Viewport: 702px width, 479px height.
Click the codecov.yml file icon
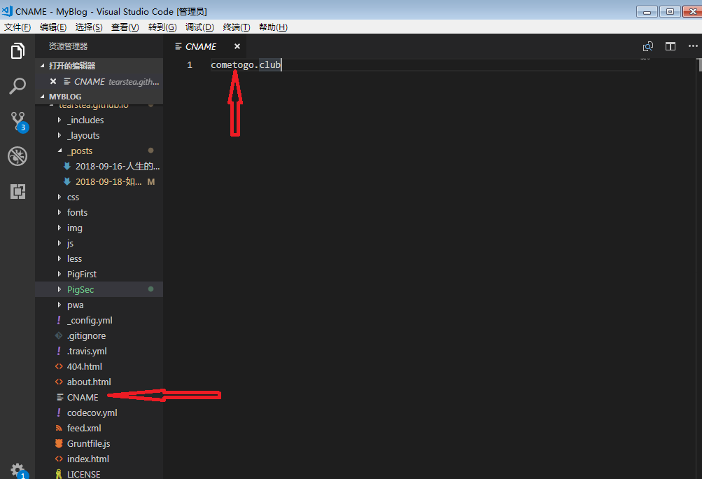tap(59, 412)
